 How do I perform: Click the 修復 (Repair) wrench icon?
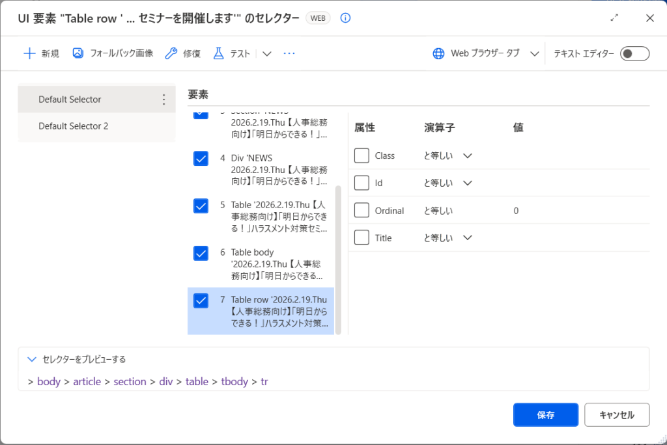(x=171, y=53)
